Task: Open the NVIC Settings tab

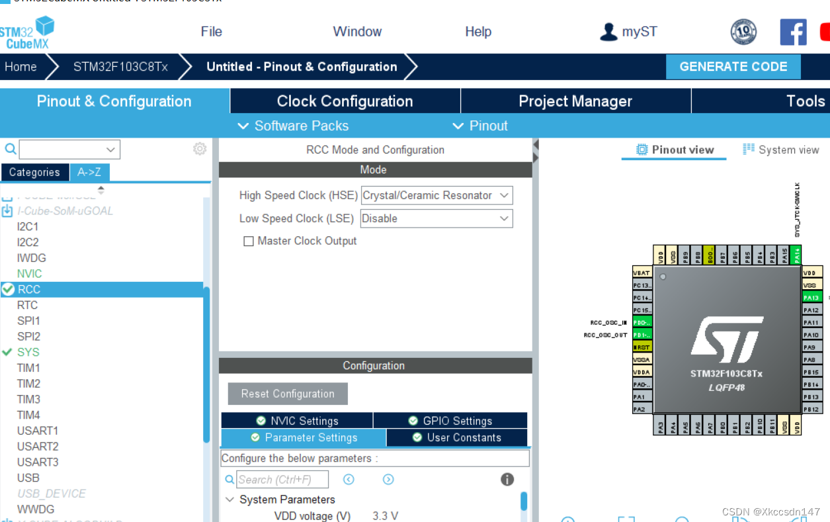Action: click(x=297, y=421)
